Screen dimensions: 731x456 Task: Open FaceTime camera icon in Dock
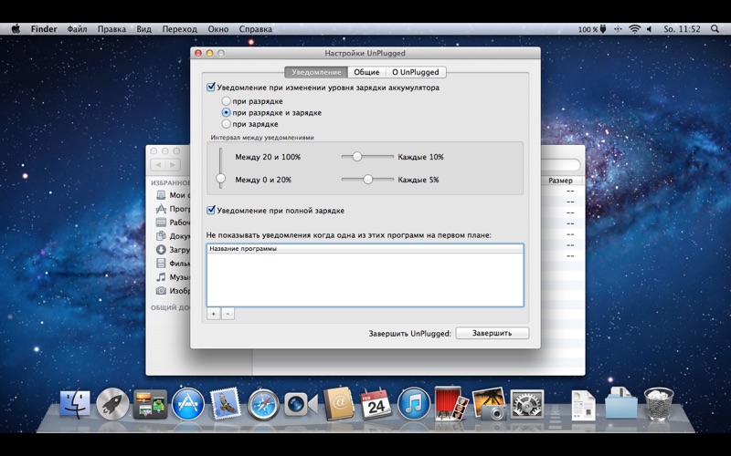point(301,404)
